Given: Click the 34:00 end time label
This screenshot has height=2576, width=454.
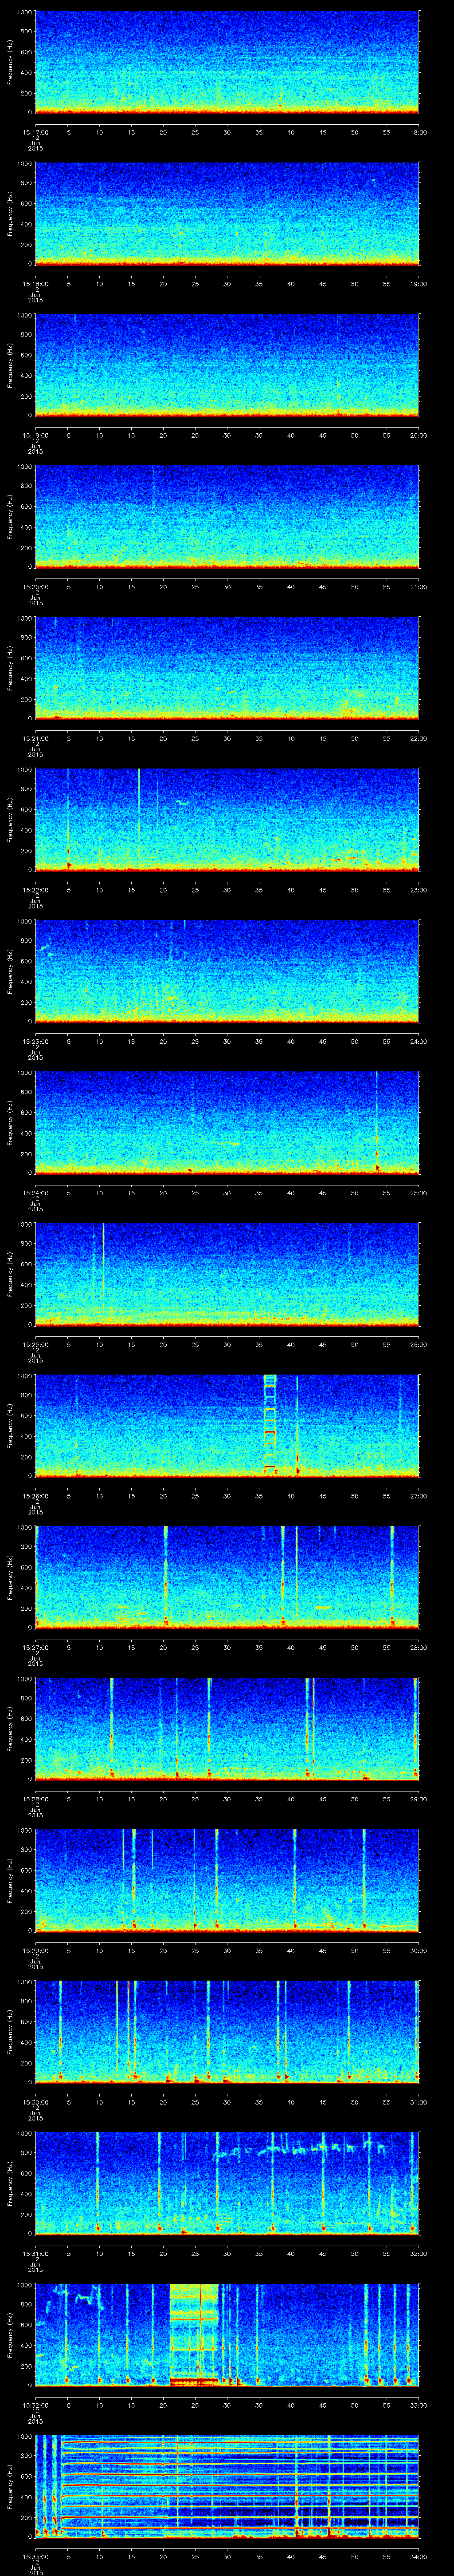Looking at the screenshot, I should click(x=418, y=2556).
